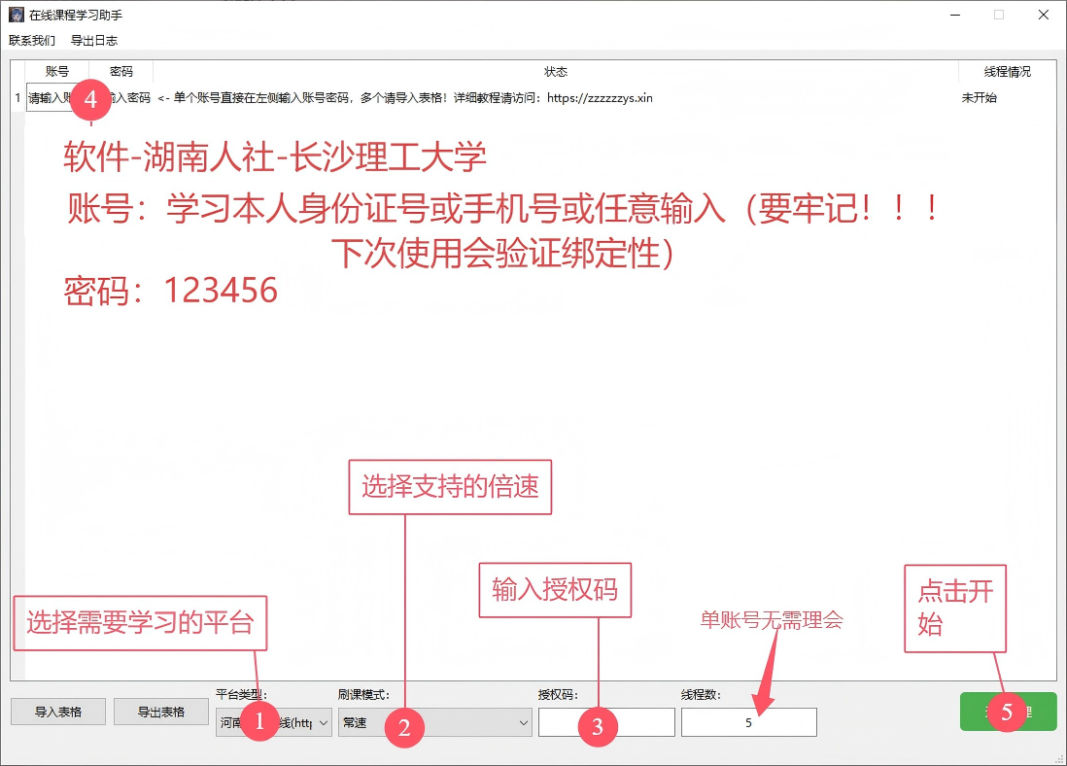Close the 在线课程学习助手 window
Viewport: 1067px width, 766px height.
(x=1043, y=15)
